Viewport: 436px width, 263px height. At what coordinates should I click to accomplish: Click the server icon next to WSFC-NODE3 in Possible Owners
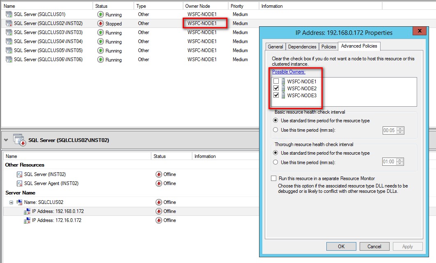[283, 95]
